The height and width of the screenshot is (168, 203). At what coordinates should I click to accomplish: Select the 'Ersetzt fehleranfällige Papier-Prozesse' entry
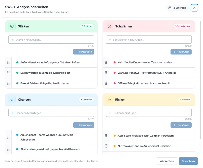44,83
